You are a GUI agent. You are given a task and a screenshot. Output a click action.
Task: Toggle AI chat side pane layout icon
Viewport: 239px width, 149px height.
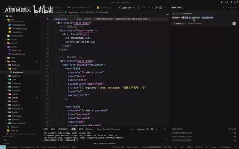231,2
